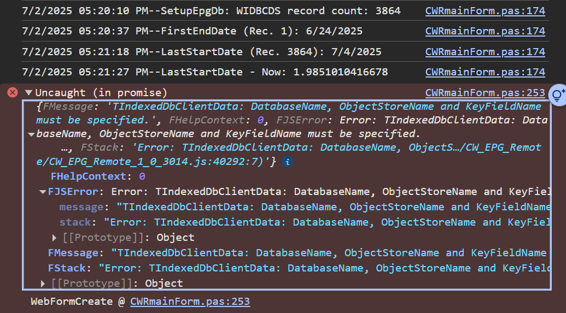Viewport: 566px width, 313px height.
Task: Click the FMessage property row
Action: [297, 253]
